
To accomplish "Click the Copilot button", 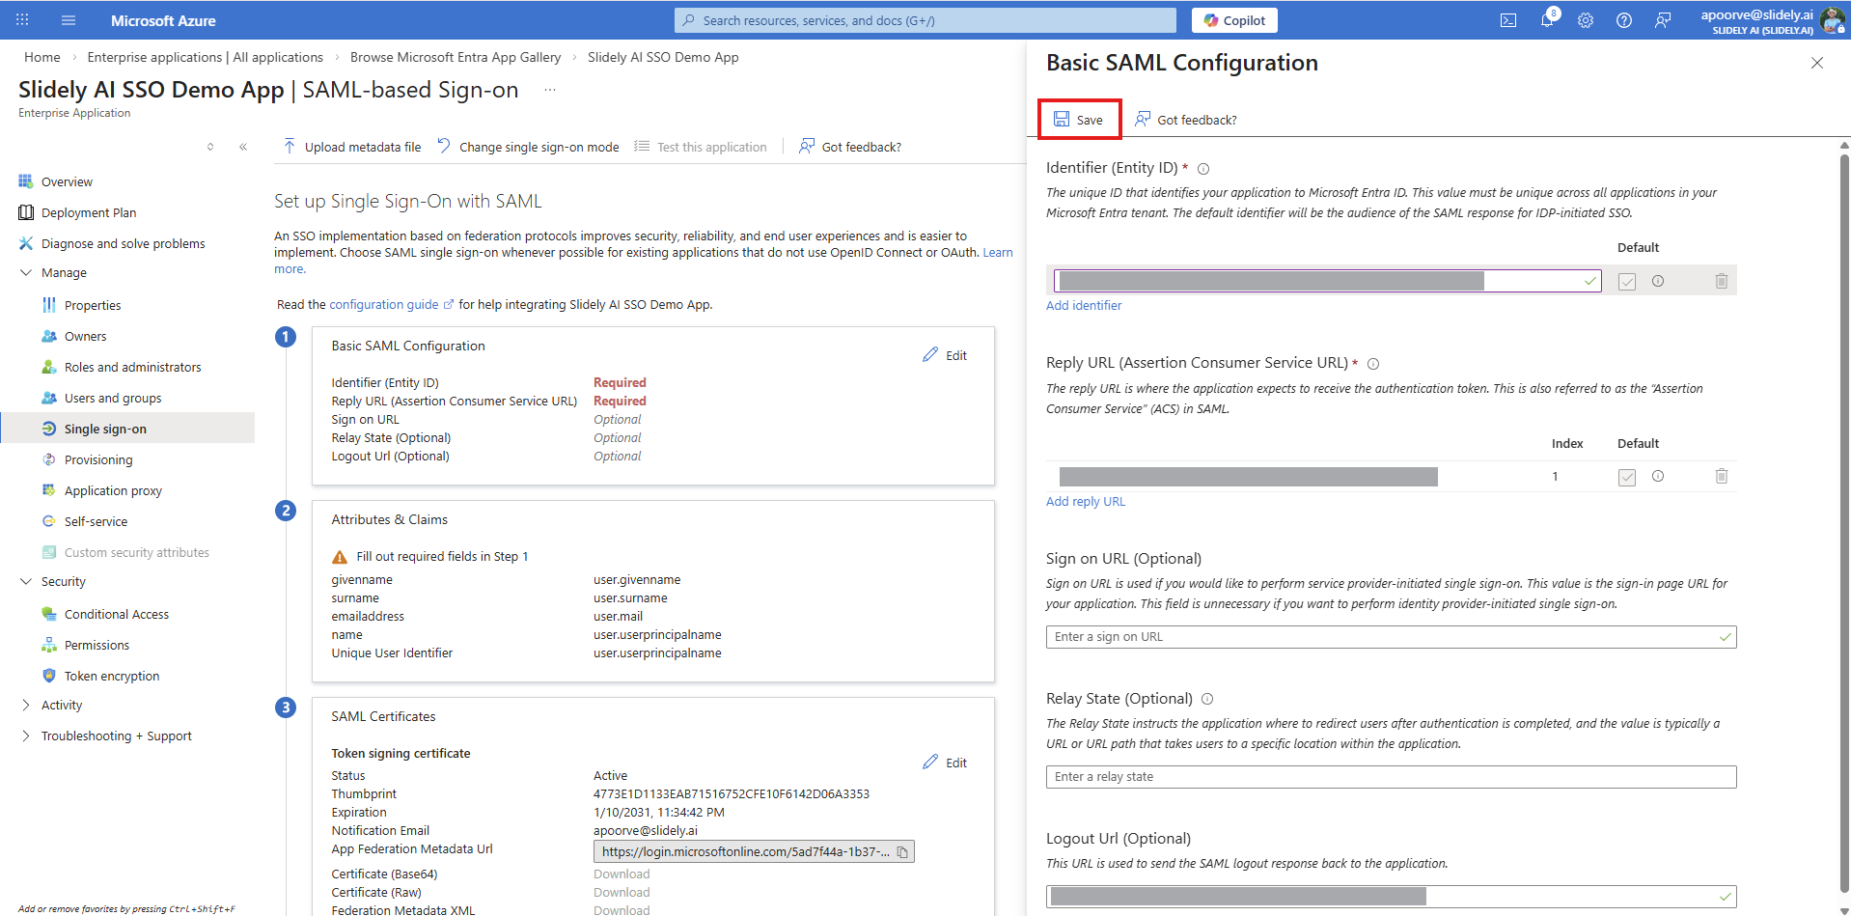I will (1234, 20).
